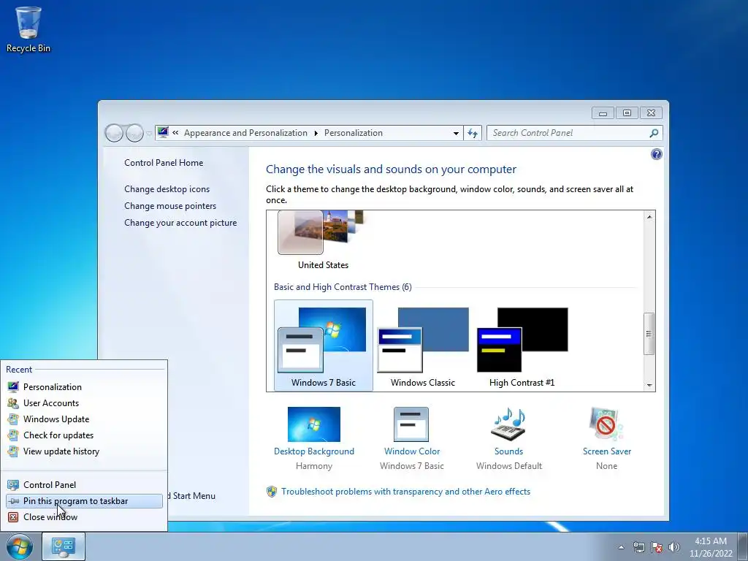
Task: Open the breadcrumb arrow after Appearance and Personalization
Action: pyautogui.click(x=316, y=133)
